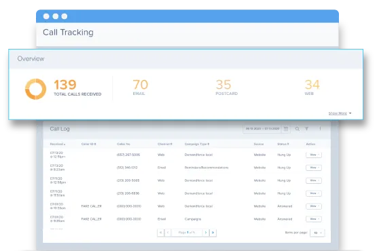Screen dimensions: 377x251
Task: Open View dropdown for 07/11/20 12:58pm call
Action: [314, 180]
